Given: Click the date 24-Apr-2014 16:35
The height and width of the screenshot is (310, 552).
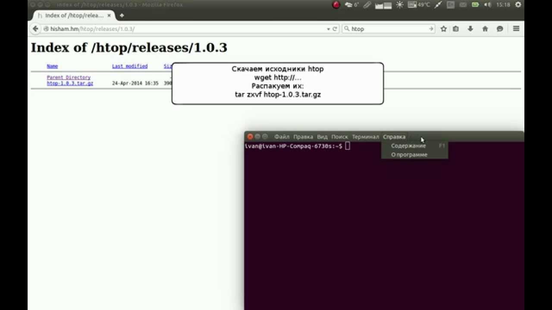Looking at the screenshot, I should point(135,83).
